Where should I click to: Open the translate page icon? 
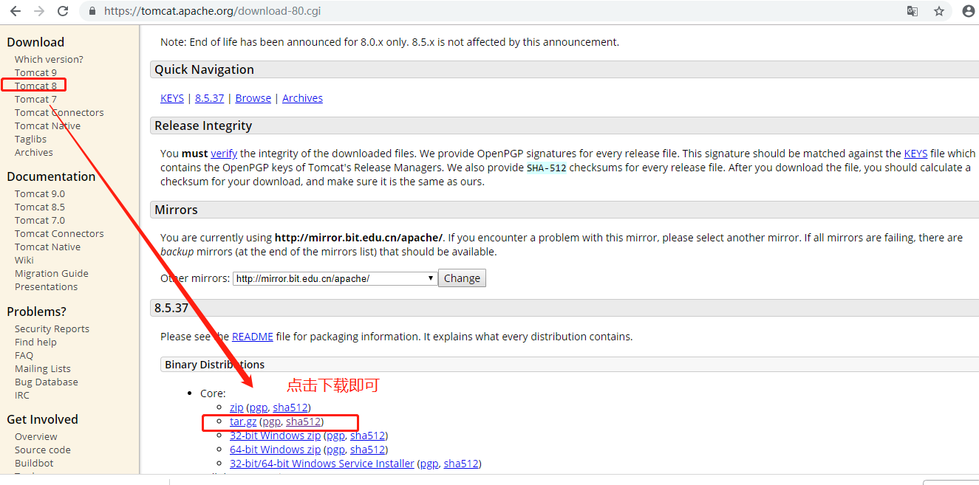click(913, 11)
